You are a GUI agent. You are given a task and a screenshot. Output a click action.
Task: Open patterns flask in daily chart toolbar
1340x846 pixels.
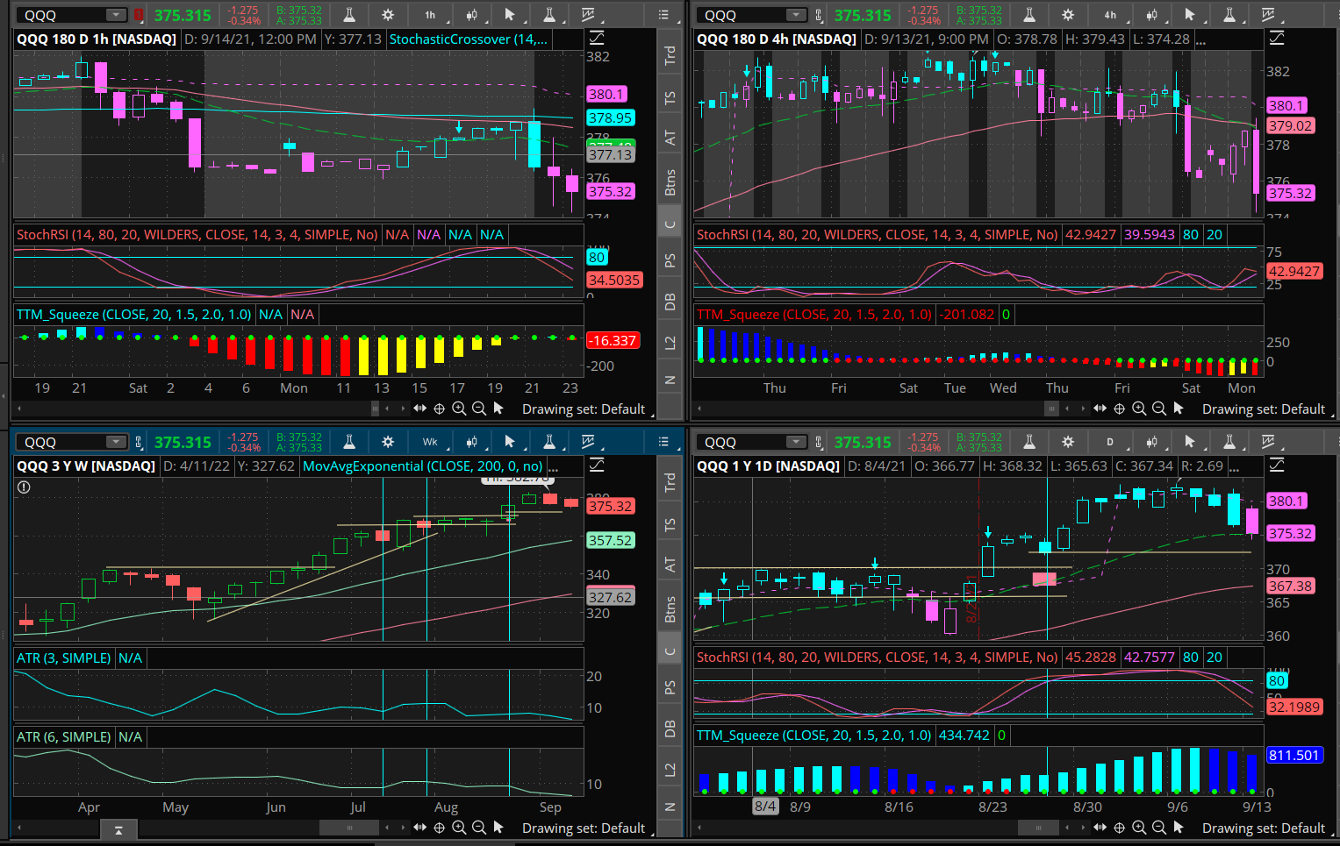(x=1229, y=442)
